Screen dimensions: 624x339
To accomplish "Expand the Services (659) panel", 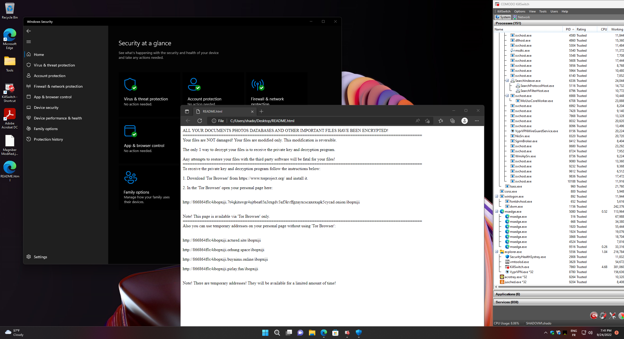I will (x=507, y=302).
